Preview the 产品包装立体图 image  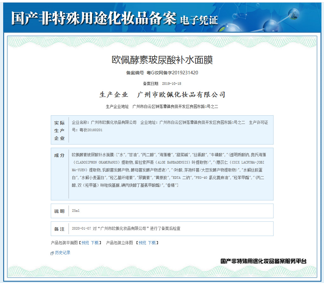142,243
